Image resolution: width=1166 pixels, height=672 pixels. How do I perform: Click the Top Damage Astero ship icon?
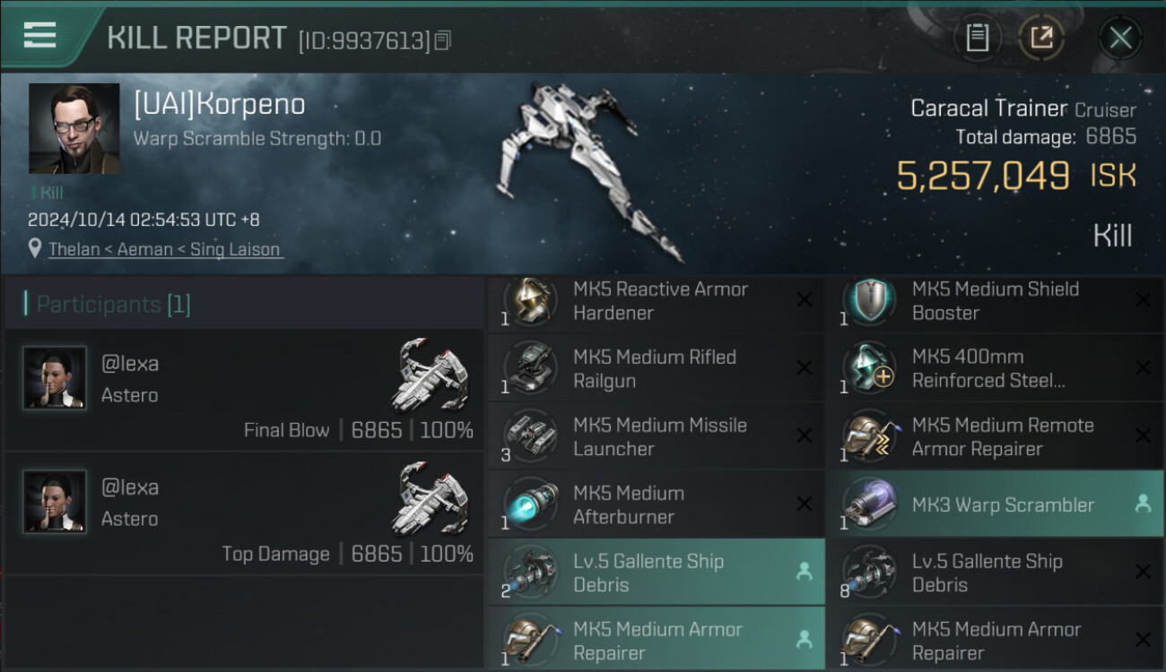tap(429, 498)
